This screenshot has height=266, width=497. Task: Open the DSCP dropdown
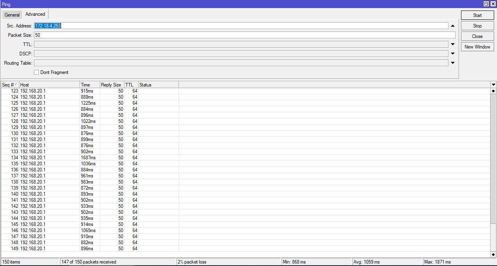tap(453, 53)
